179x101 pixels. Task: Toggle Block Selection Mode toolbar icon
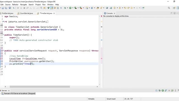coord(58,8)
